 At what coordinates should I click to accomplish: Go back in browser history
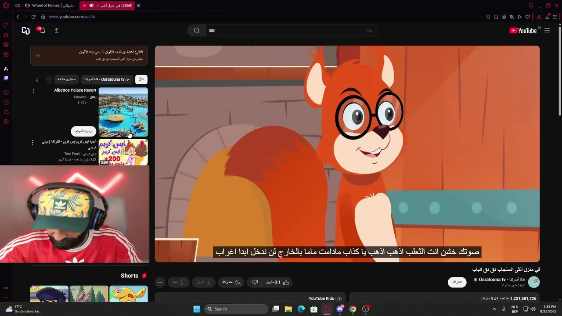[18, 17]
